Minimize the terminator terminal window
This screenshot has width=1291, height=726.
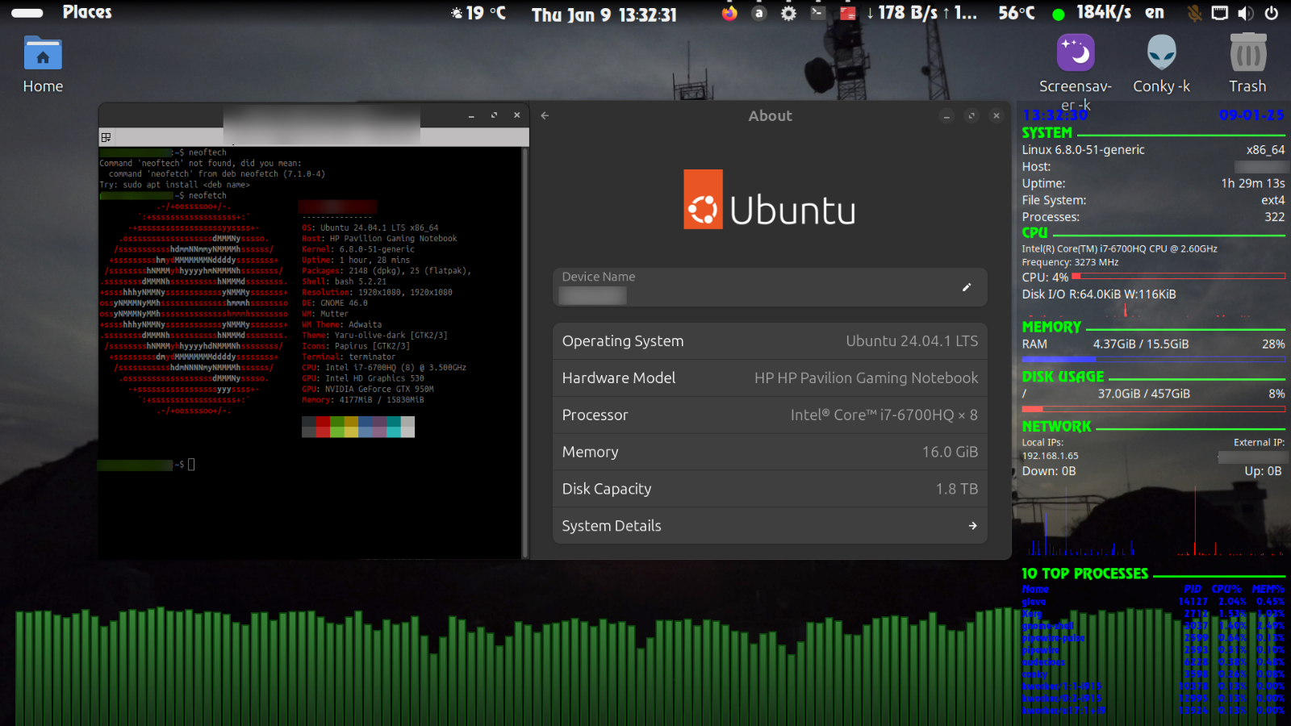click(x=471, y=115)
